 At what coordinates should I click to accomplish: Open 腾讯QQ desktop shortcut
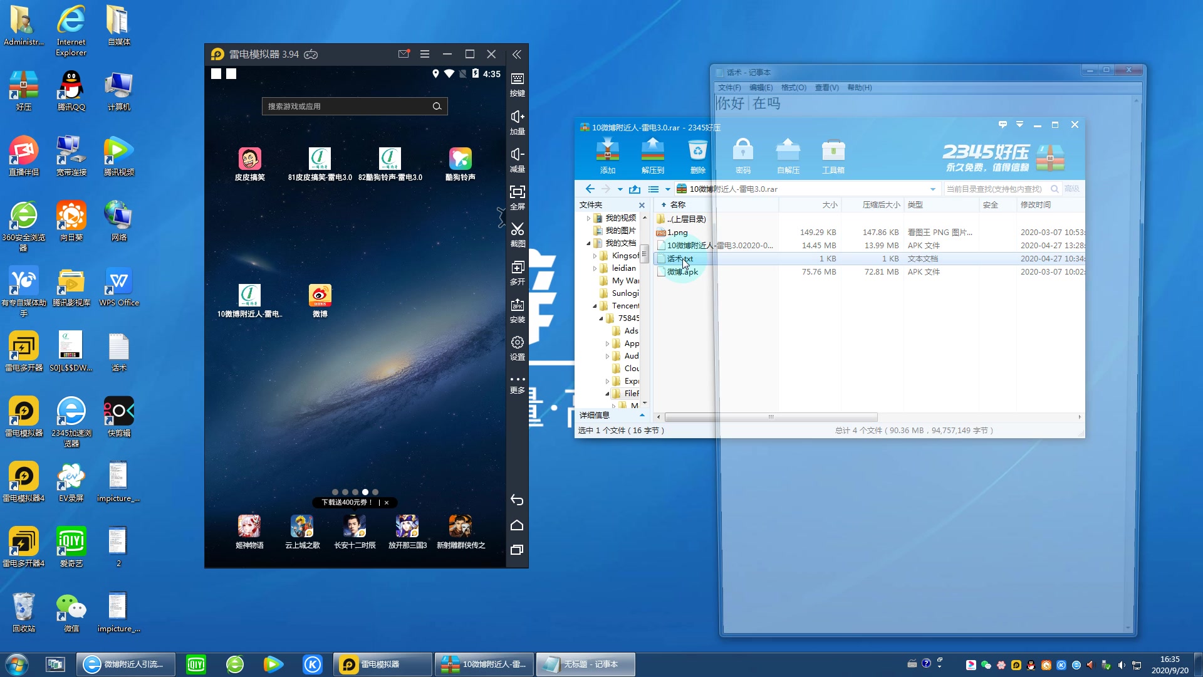pyautogui.click(x=71, y=91)
